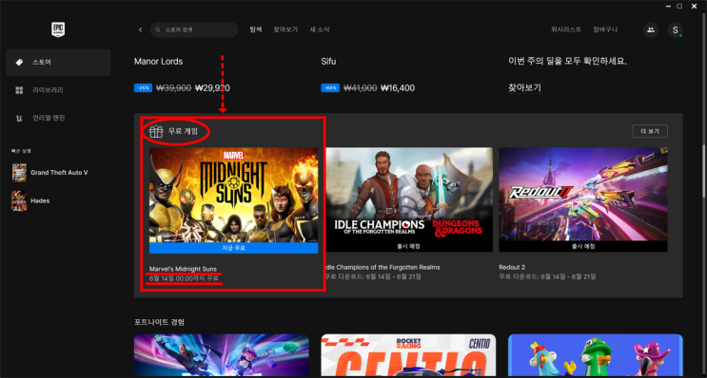This screenshot has width=707, height=378.
Task: Click the Hades game thumbnail icon
Action: coord(19,200)
